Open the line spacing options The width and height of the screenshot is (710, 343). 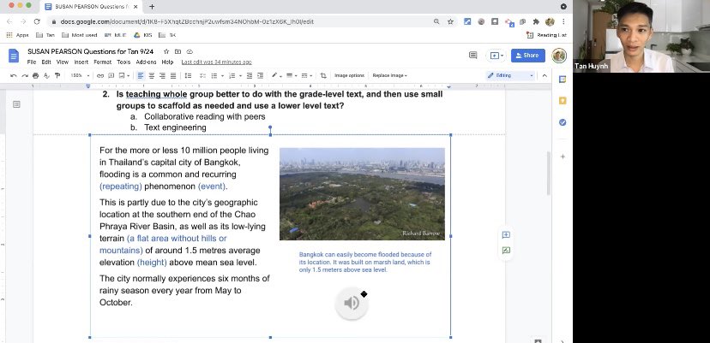pos(188,75)
